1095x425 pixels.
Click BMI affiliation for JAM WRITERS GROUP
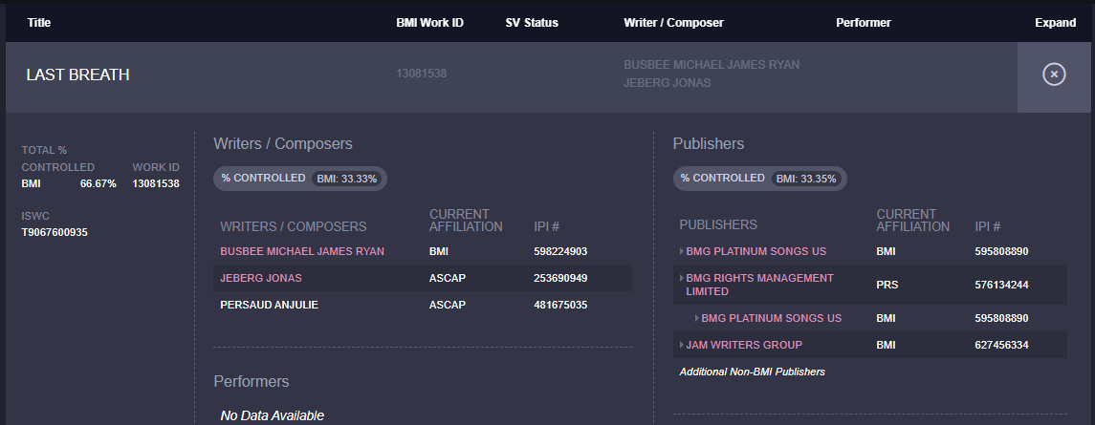point(886,345)
